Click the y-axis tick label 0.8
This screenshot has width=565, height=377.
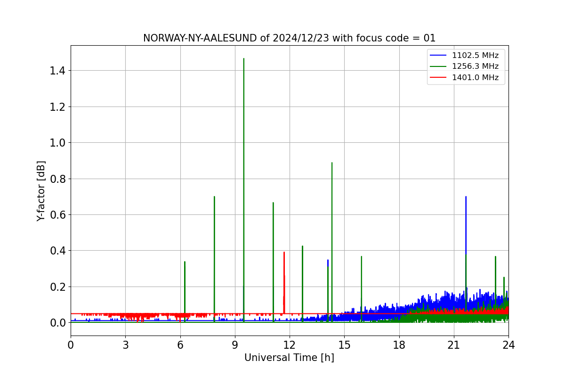coord(58,179)
